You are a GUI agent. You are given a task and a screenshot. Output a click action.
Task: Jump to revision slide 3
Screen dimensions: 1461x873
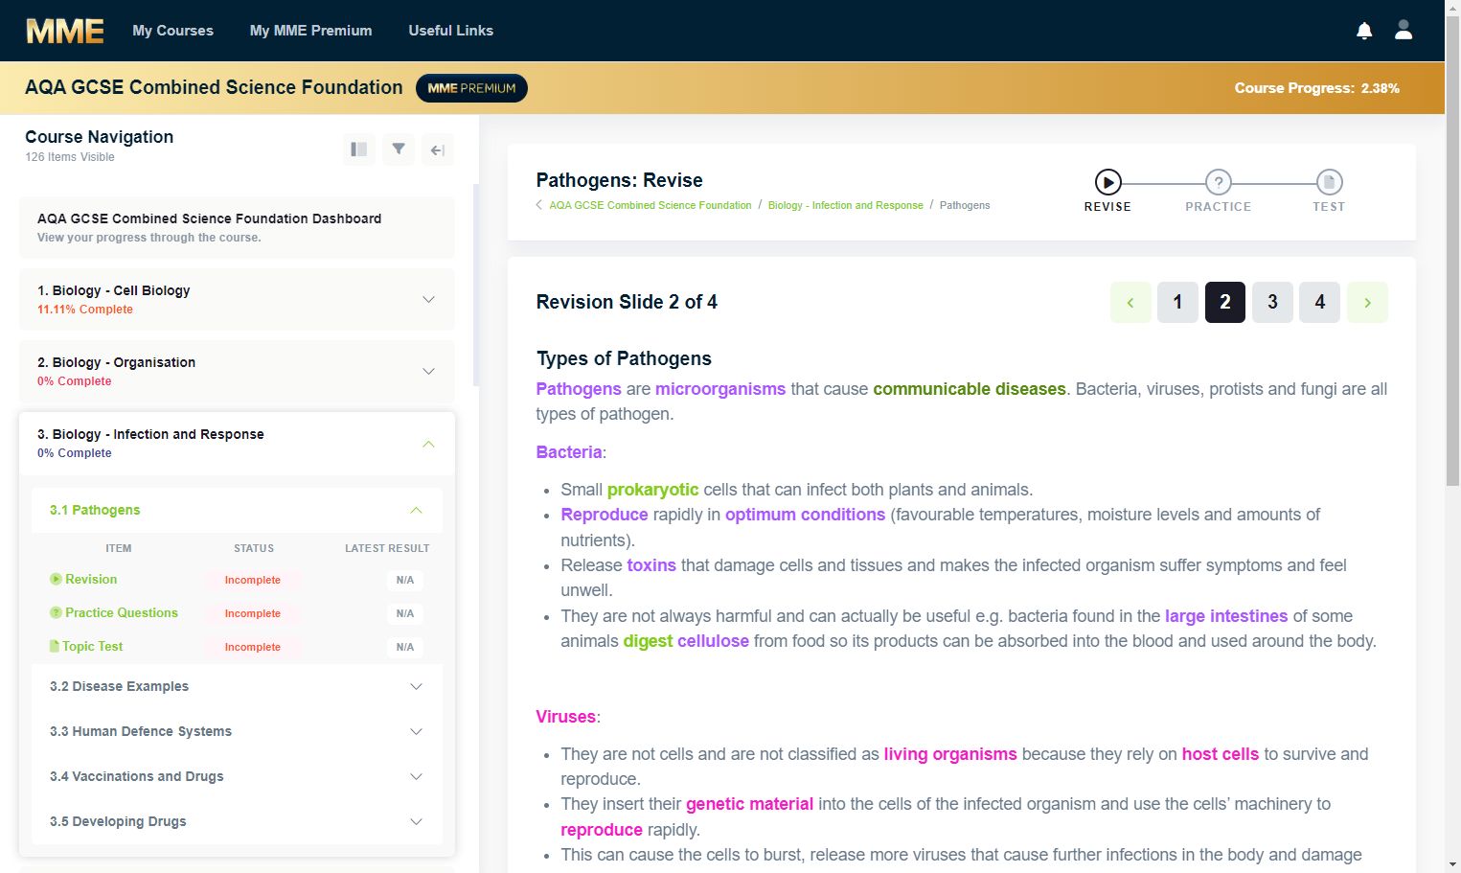pyautogui.click(x=1272, y=302)
